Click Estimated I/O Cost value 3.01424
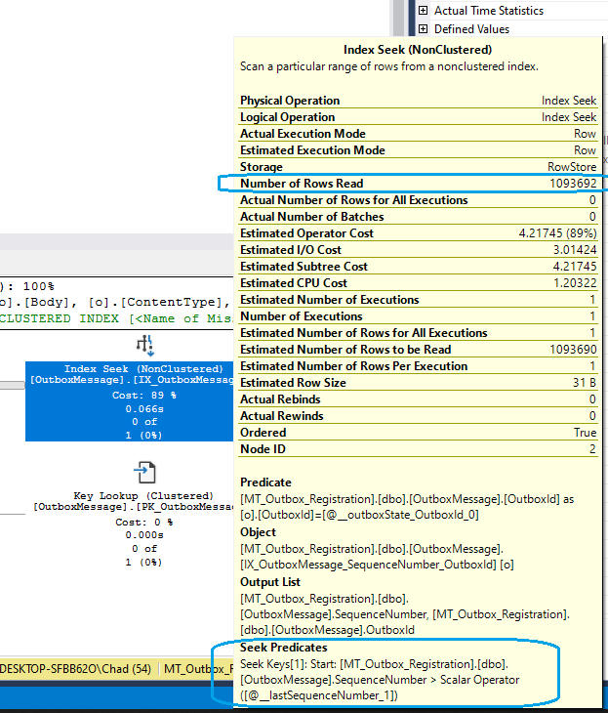Image resolution: width=608 pixels, height=713 pixels. (x=575, y=250)
